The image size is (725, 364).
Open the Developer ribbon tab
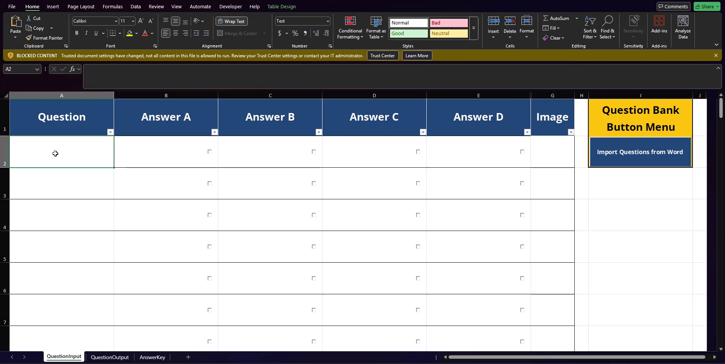[x=230, y=6]
